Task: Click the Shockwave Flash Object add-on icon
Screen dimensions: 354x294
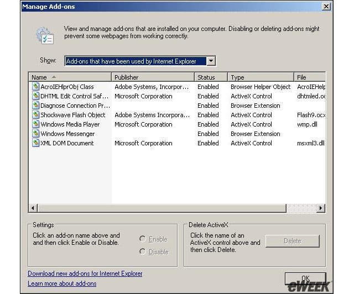Action: [35, 115]
